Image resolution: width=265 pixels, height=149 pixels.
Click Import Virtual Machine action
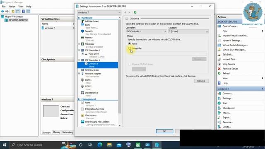click(235, 36)
